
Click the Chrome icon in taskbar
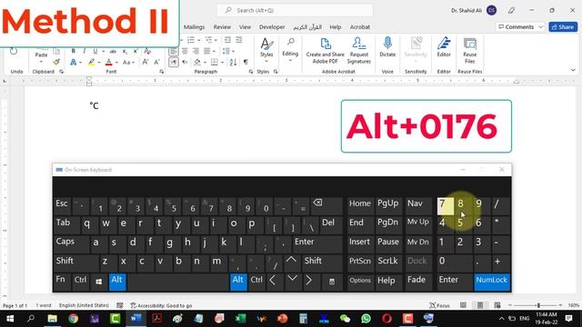pos(73,319)
